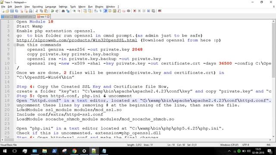This screenshot has width=276, height=155.
Task: Click the last plugin icon in the toolbar
Action: click(160, 11)
